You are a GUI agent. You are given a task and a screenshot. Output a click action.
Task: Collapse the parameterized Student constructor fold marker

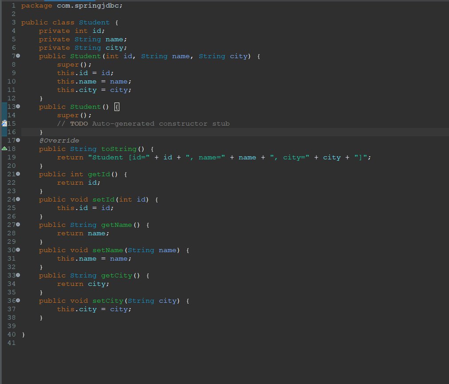[x=17, y=56]
